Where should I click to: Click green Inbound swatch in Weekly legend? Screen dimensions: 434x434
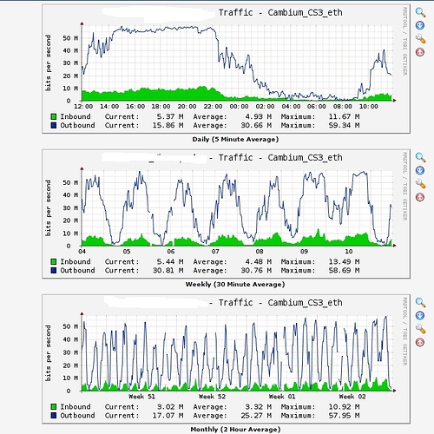[54, 261]
